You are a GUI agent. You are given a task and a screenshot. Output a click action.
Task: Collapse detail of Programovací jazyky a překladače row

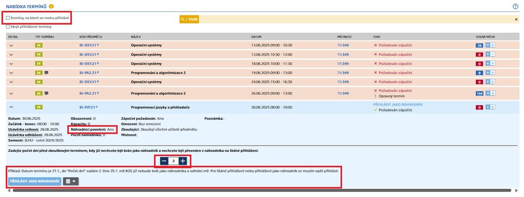click(x=11, y=107)
